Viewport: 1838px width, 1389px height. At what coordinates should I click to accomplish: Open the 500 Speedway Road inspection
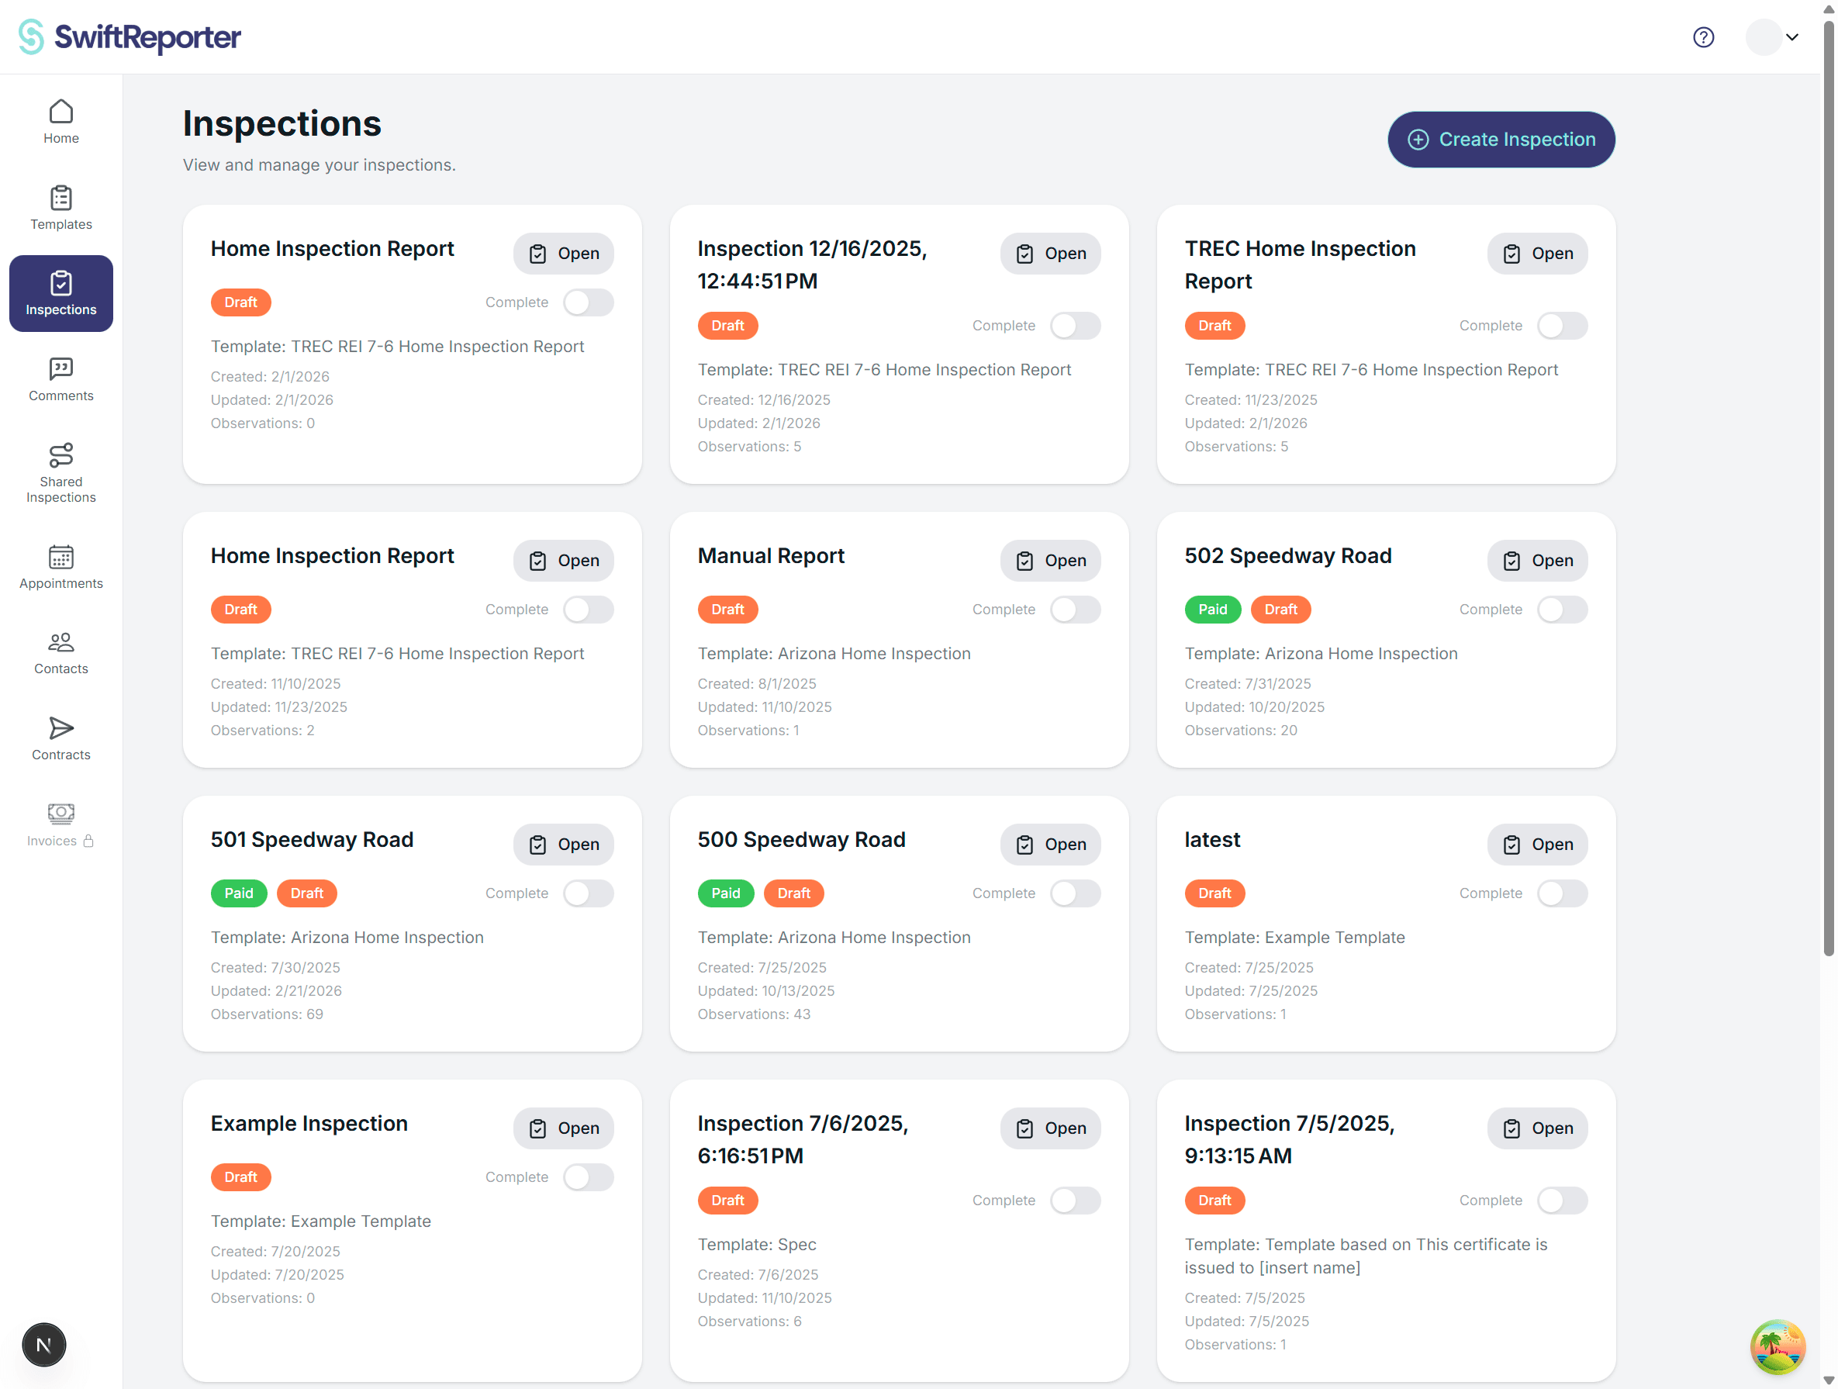[1050, 844]
